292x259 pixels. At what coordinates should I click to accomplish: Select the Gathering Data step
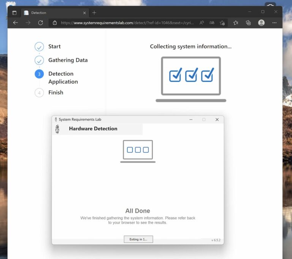(x=68, y=60)
